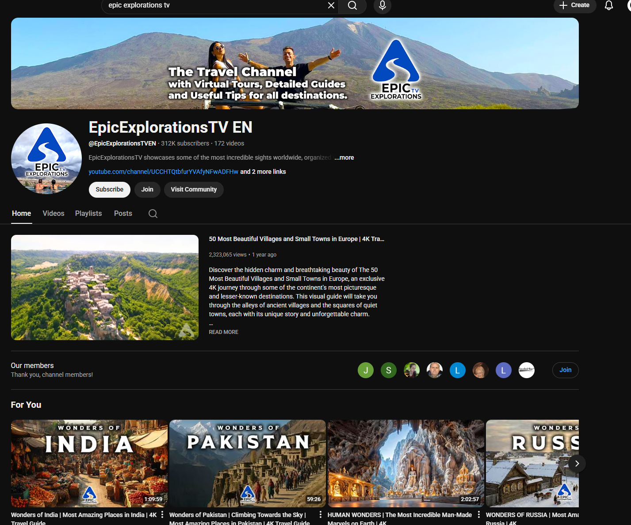631x525 pixels.
Task: Expand featured video description via READ MORE
Action: pos(223,332)
